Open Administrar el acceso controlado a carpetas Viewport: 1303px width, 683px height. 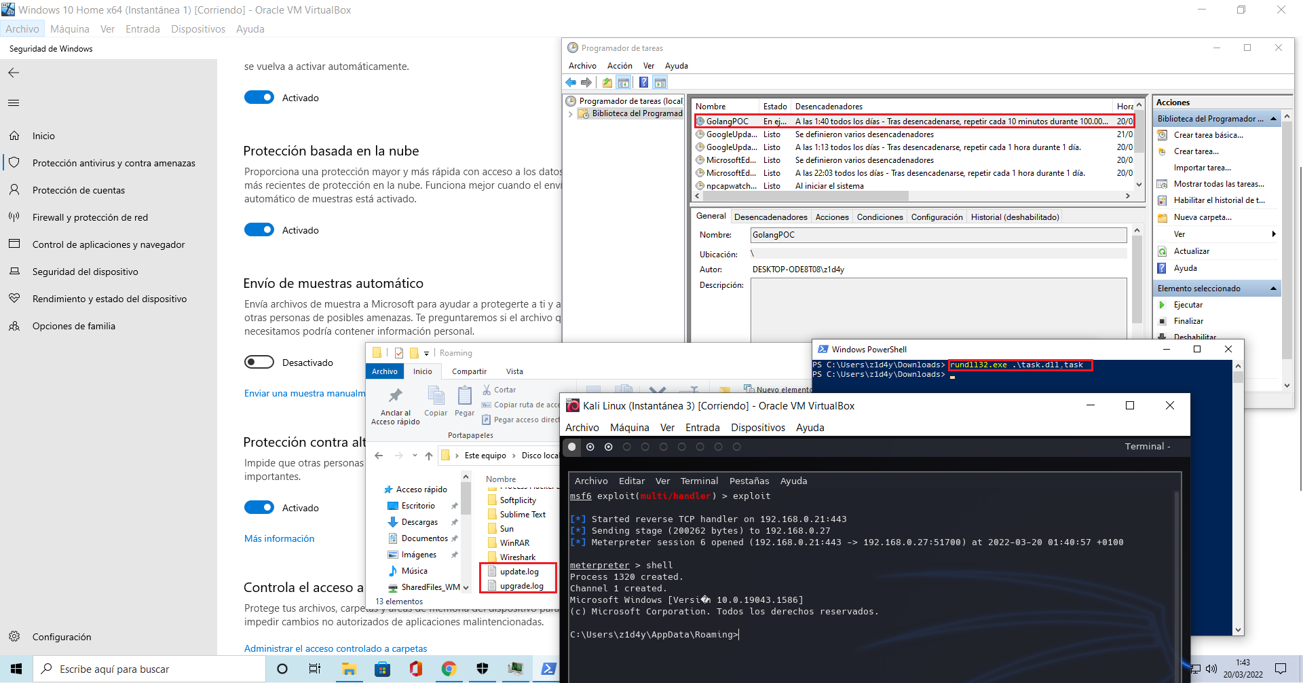[x=336, y=648]
